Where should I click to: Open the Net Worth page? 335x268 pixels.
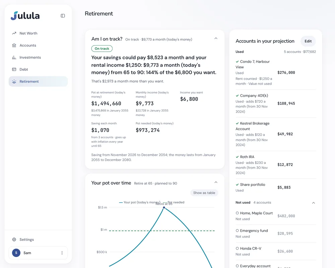38,33
